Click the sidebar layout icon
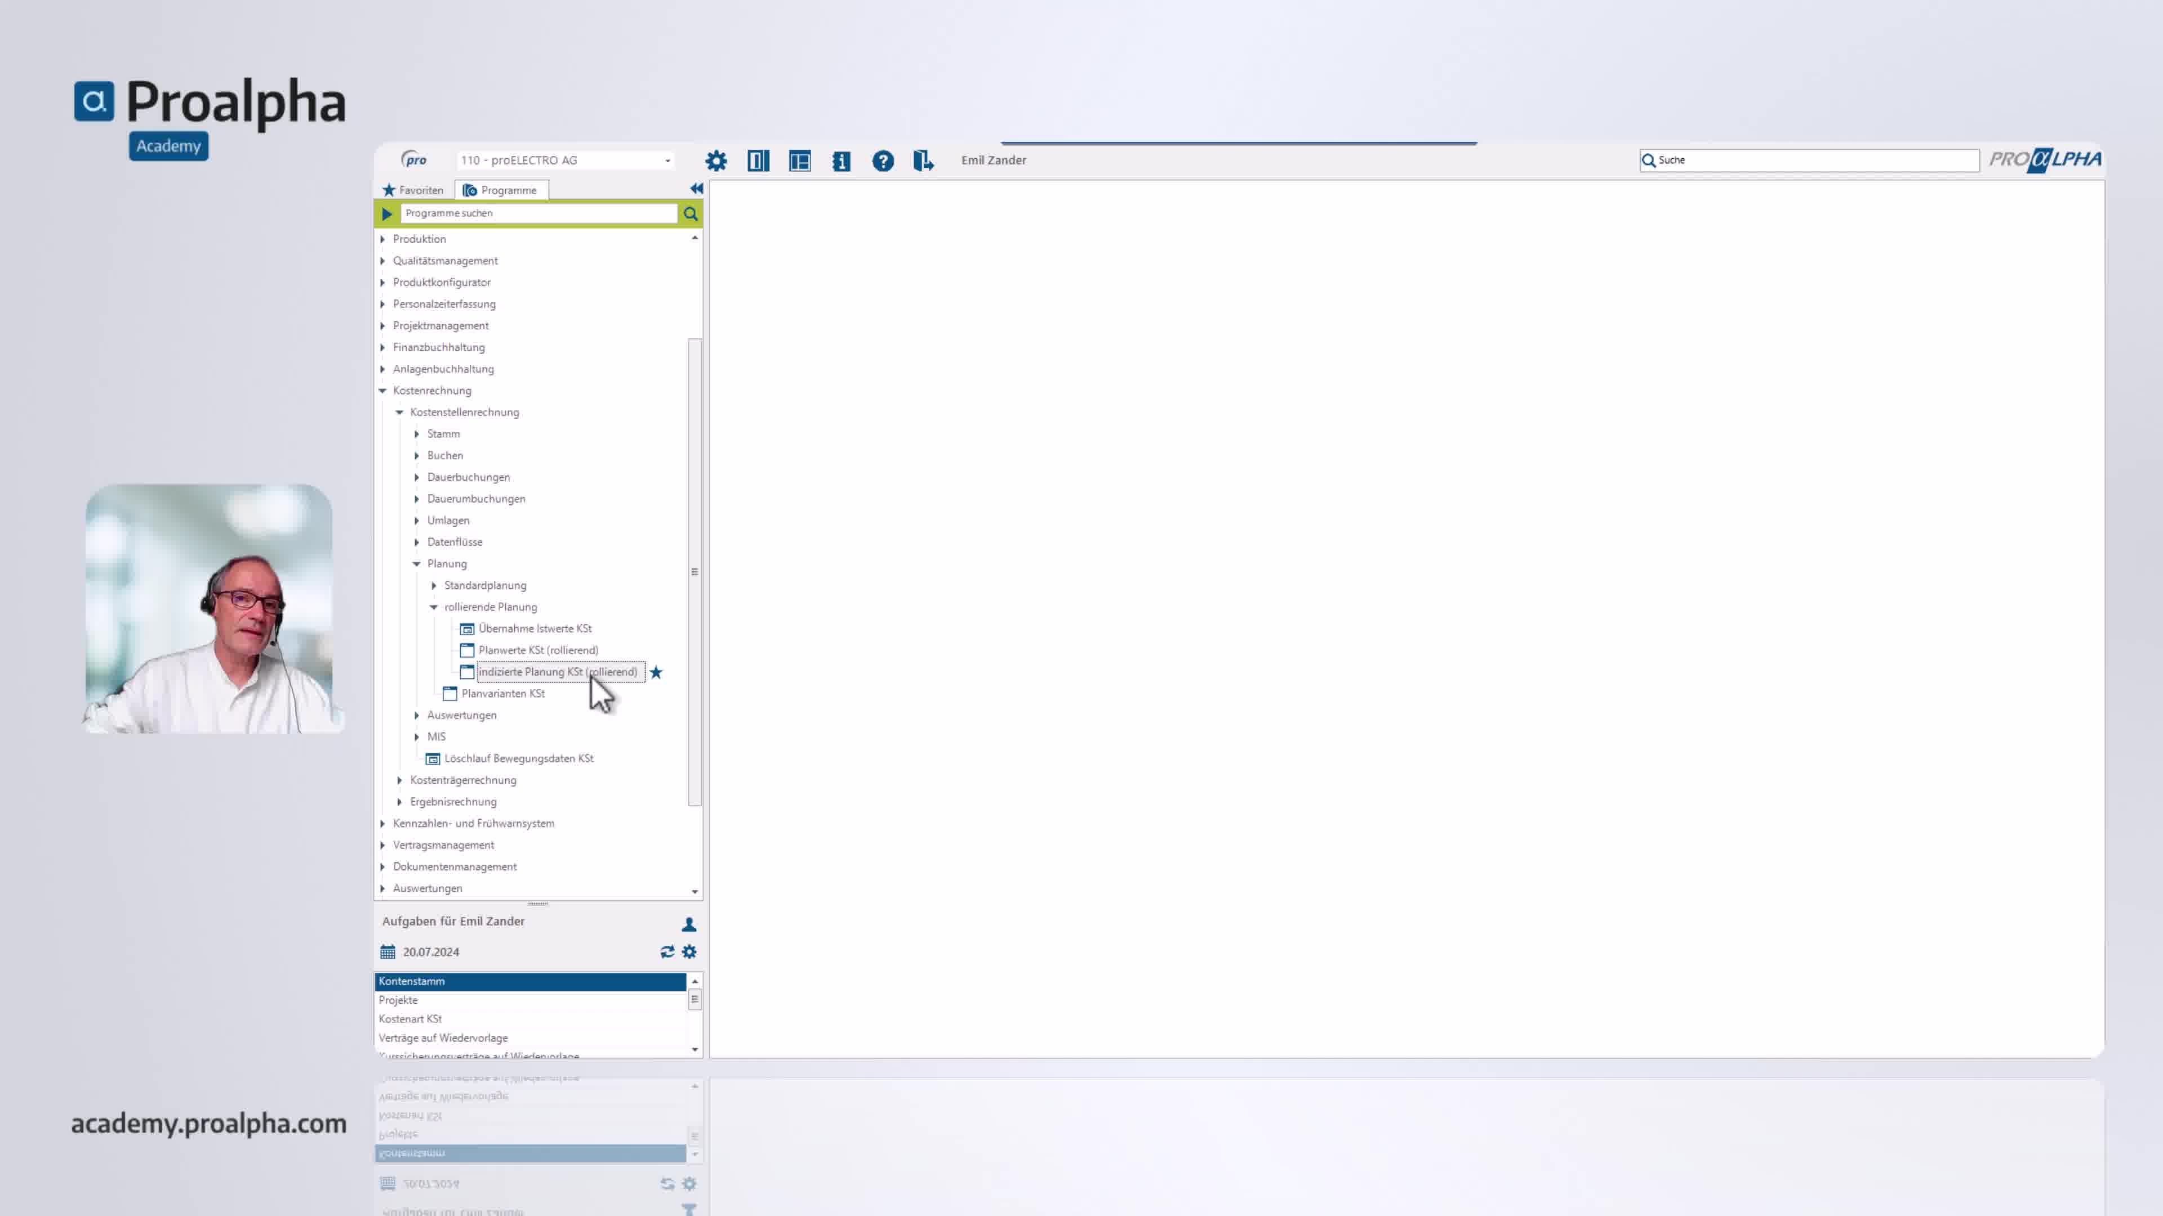Screen dimensions: 2163x1216 799,160
